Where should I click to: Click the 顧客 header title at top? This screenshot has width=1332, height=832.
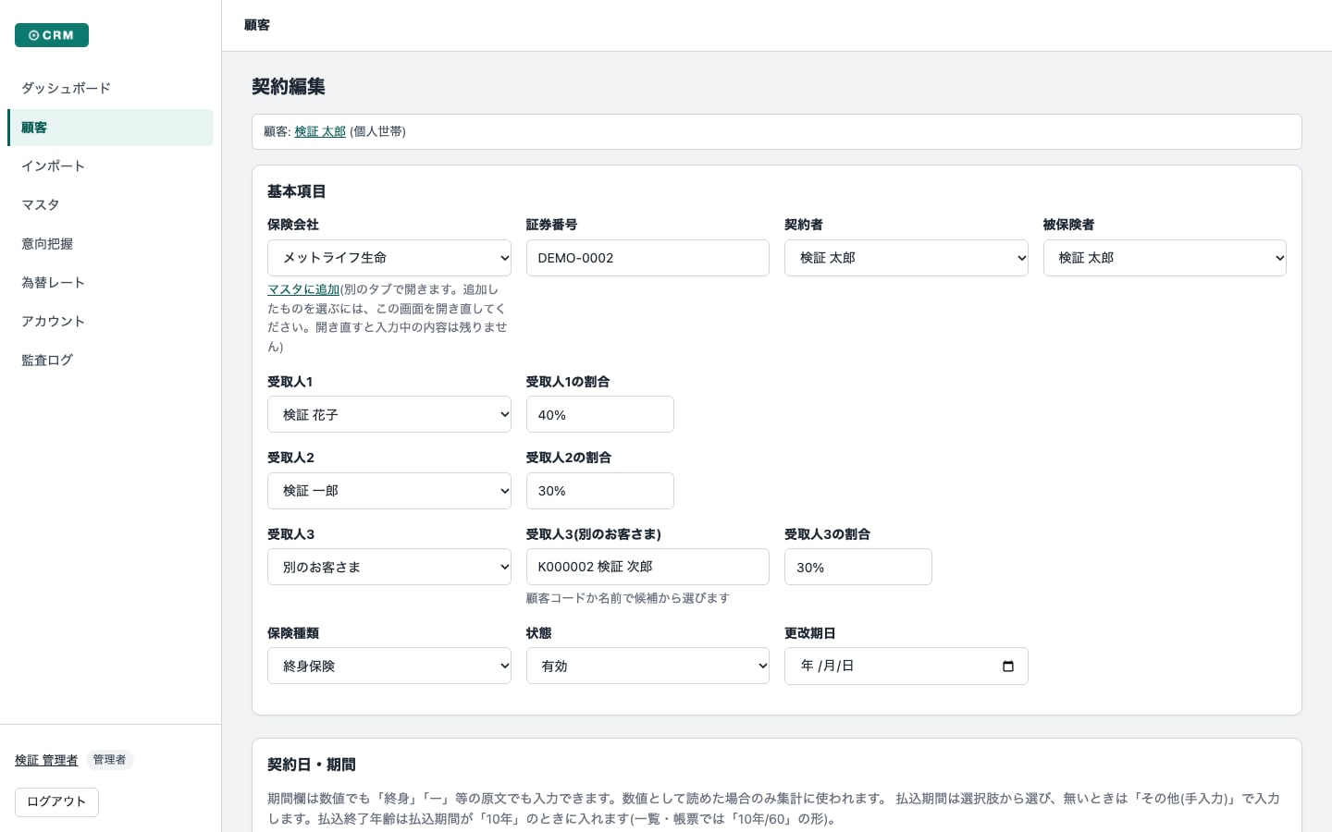pyautogui.click(x=257, y=25)
